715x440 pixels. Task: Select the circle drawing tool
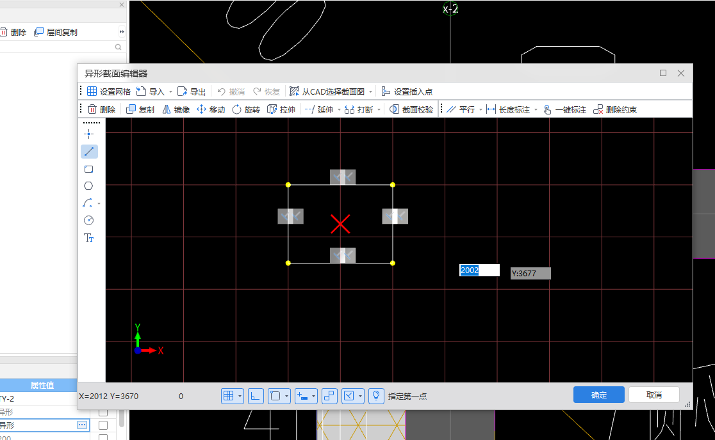(89, 221)
